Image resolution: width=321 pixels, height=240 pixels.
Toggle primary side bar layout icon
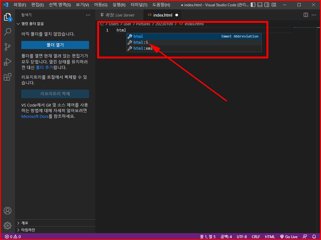click(253, 5)
